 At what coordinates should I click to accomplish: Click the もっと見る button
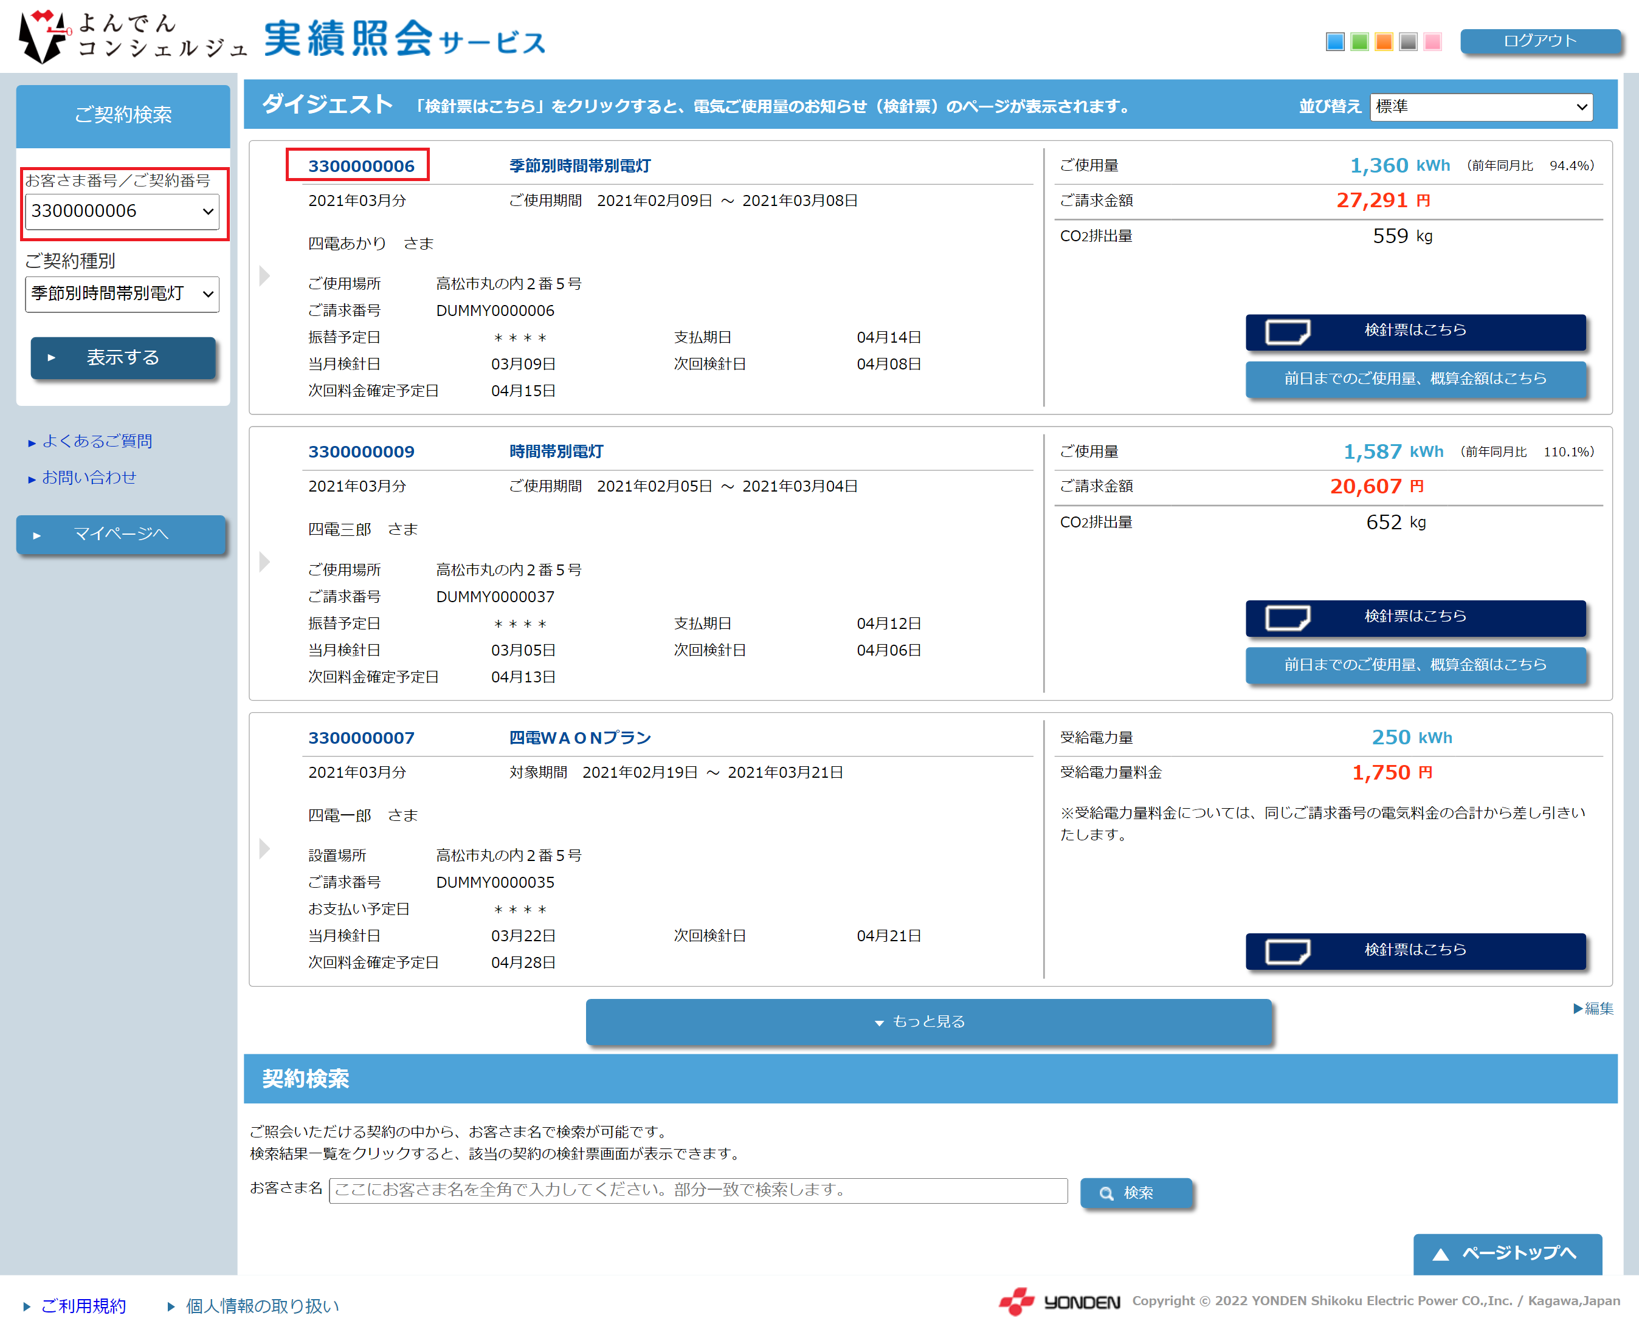[928, 1022]
